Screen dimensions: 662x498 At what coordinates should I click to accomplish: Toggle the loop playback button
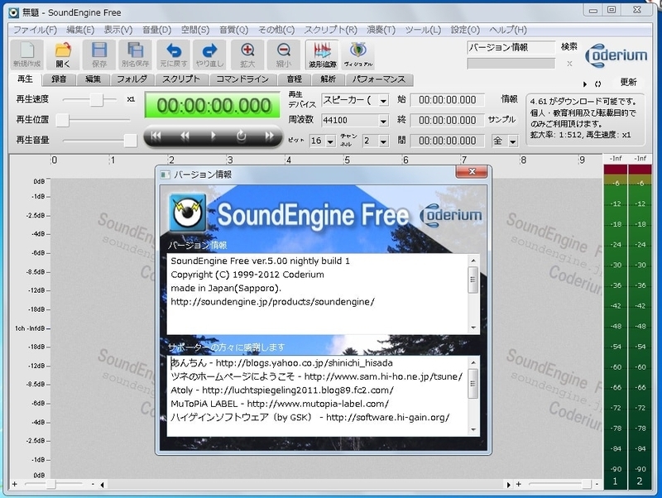(x=241, y=136)
